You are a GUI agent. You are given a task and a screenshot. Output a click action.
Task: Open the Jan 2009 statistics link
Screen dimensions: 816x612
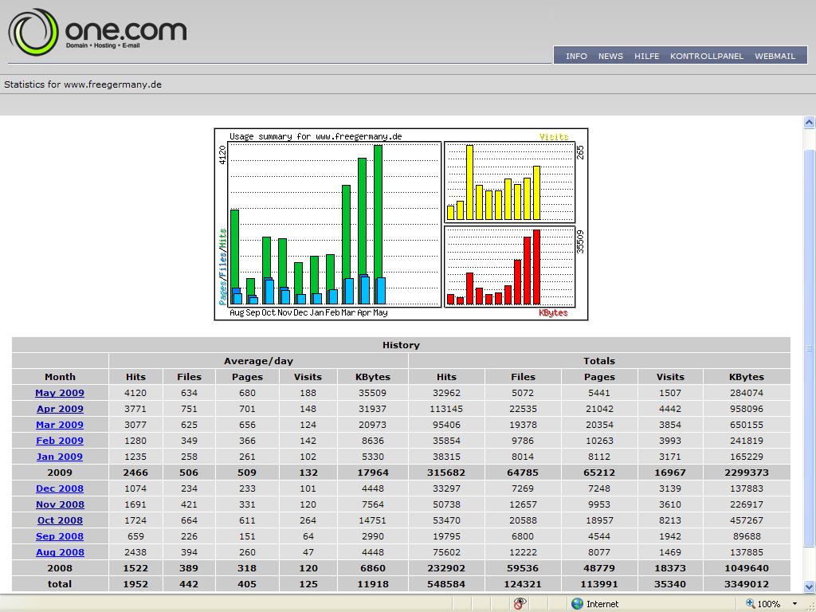(60, 457)
